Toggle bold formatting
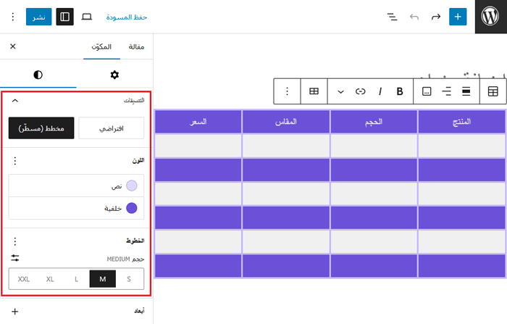The width and height of the screenshot is (507, 324). (400, 91)
